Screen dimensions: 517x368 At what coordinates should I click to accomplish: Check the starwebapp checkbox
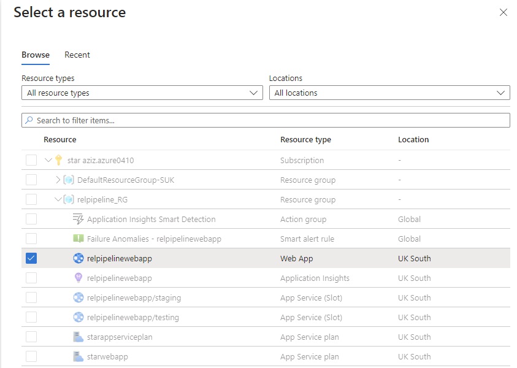click(31, 356)
